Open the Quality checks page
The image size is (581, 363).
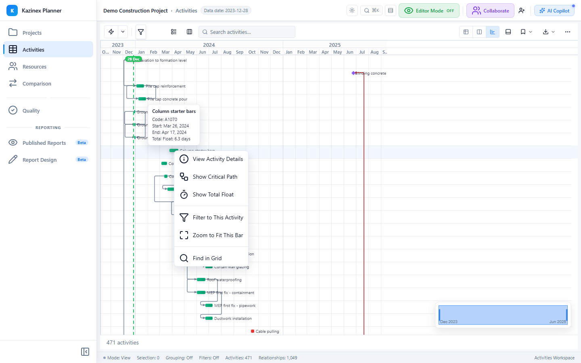click(x=48, y=111)
